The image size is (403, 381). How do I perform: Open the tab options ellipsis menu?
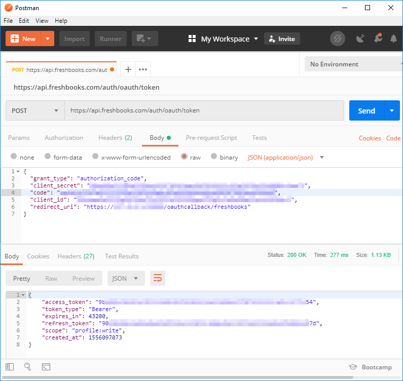[143, 69]
